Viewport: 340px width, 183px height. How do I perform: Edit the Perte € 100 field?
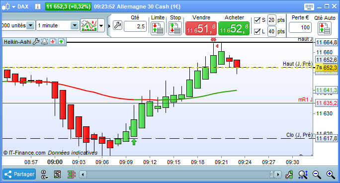tap(300, 27)
